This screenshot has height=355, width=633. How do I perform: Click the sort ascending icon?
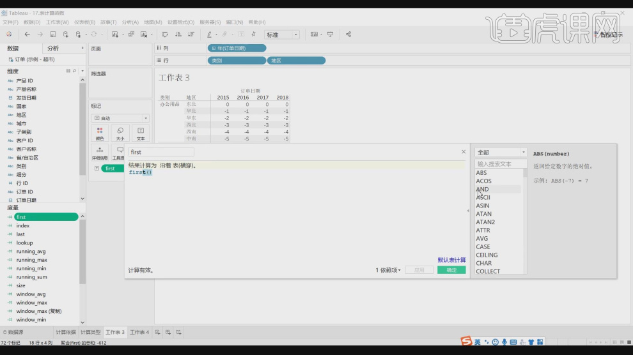[178, 34]
